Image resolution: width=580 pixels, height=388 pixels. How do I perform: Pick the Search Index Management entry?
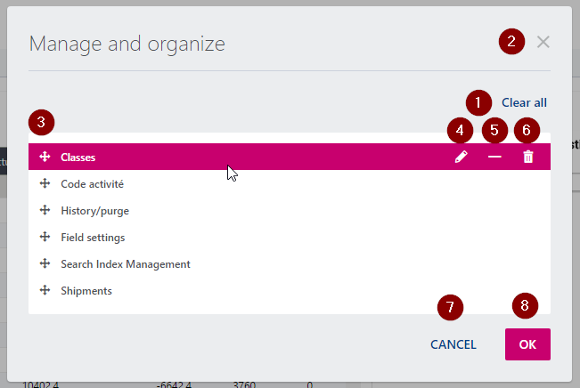pyautogui.click(x=125, y=264)
